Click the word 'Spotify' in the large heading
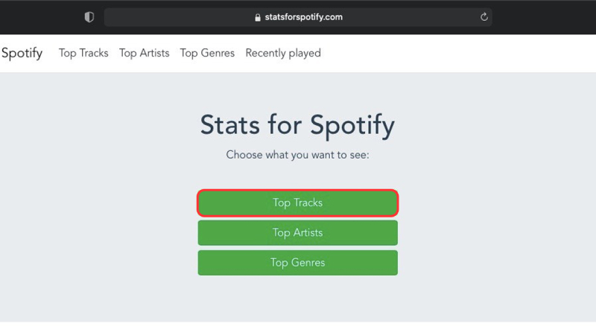Image resolution: width=596 pixels, height=335 pixels. pos(352,125)
